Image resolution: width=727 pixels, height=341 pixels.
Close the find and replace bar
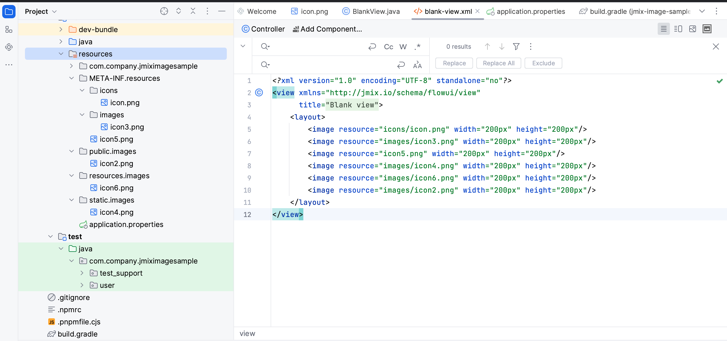[716, 46]
